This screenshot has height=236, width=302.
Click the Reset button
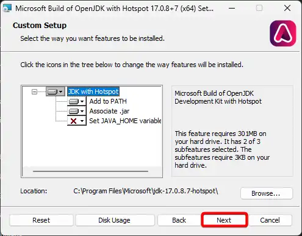click(41, 220)
